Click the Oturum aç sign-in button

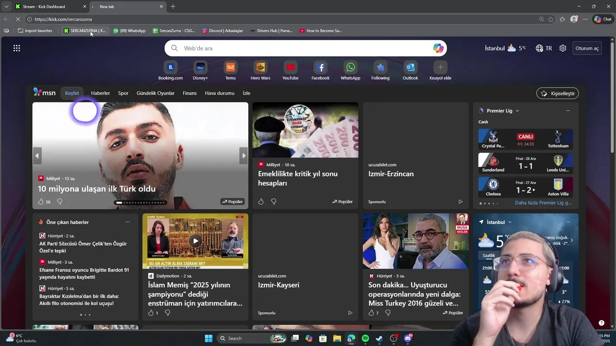point(587,48)
